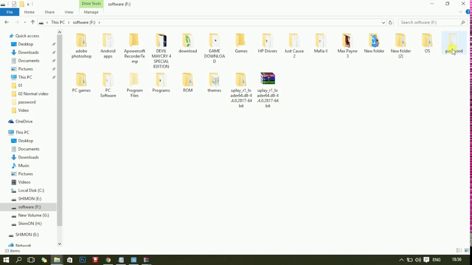Select the password folder in file pane
The width and height of the screenshot is (472, 265).
454,43
